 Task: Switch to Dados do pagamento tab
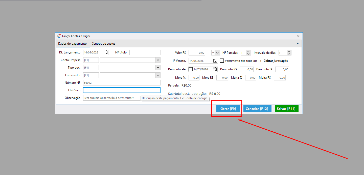(x=73, y=44)
